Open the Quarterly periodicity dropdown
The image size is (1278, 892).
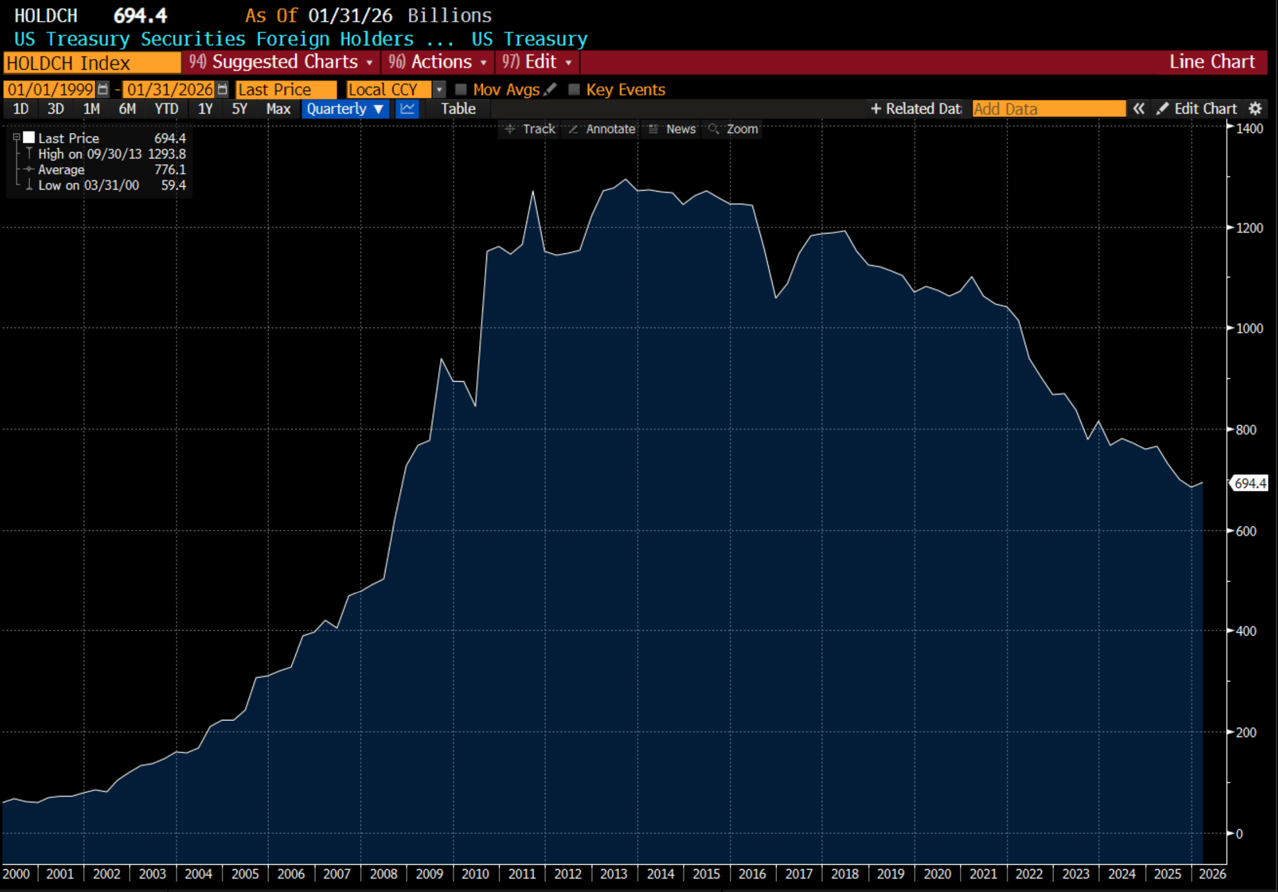[345, 109]
